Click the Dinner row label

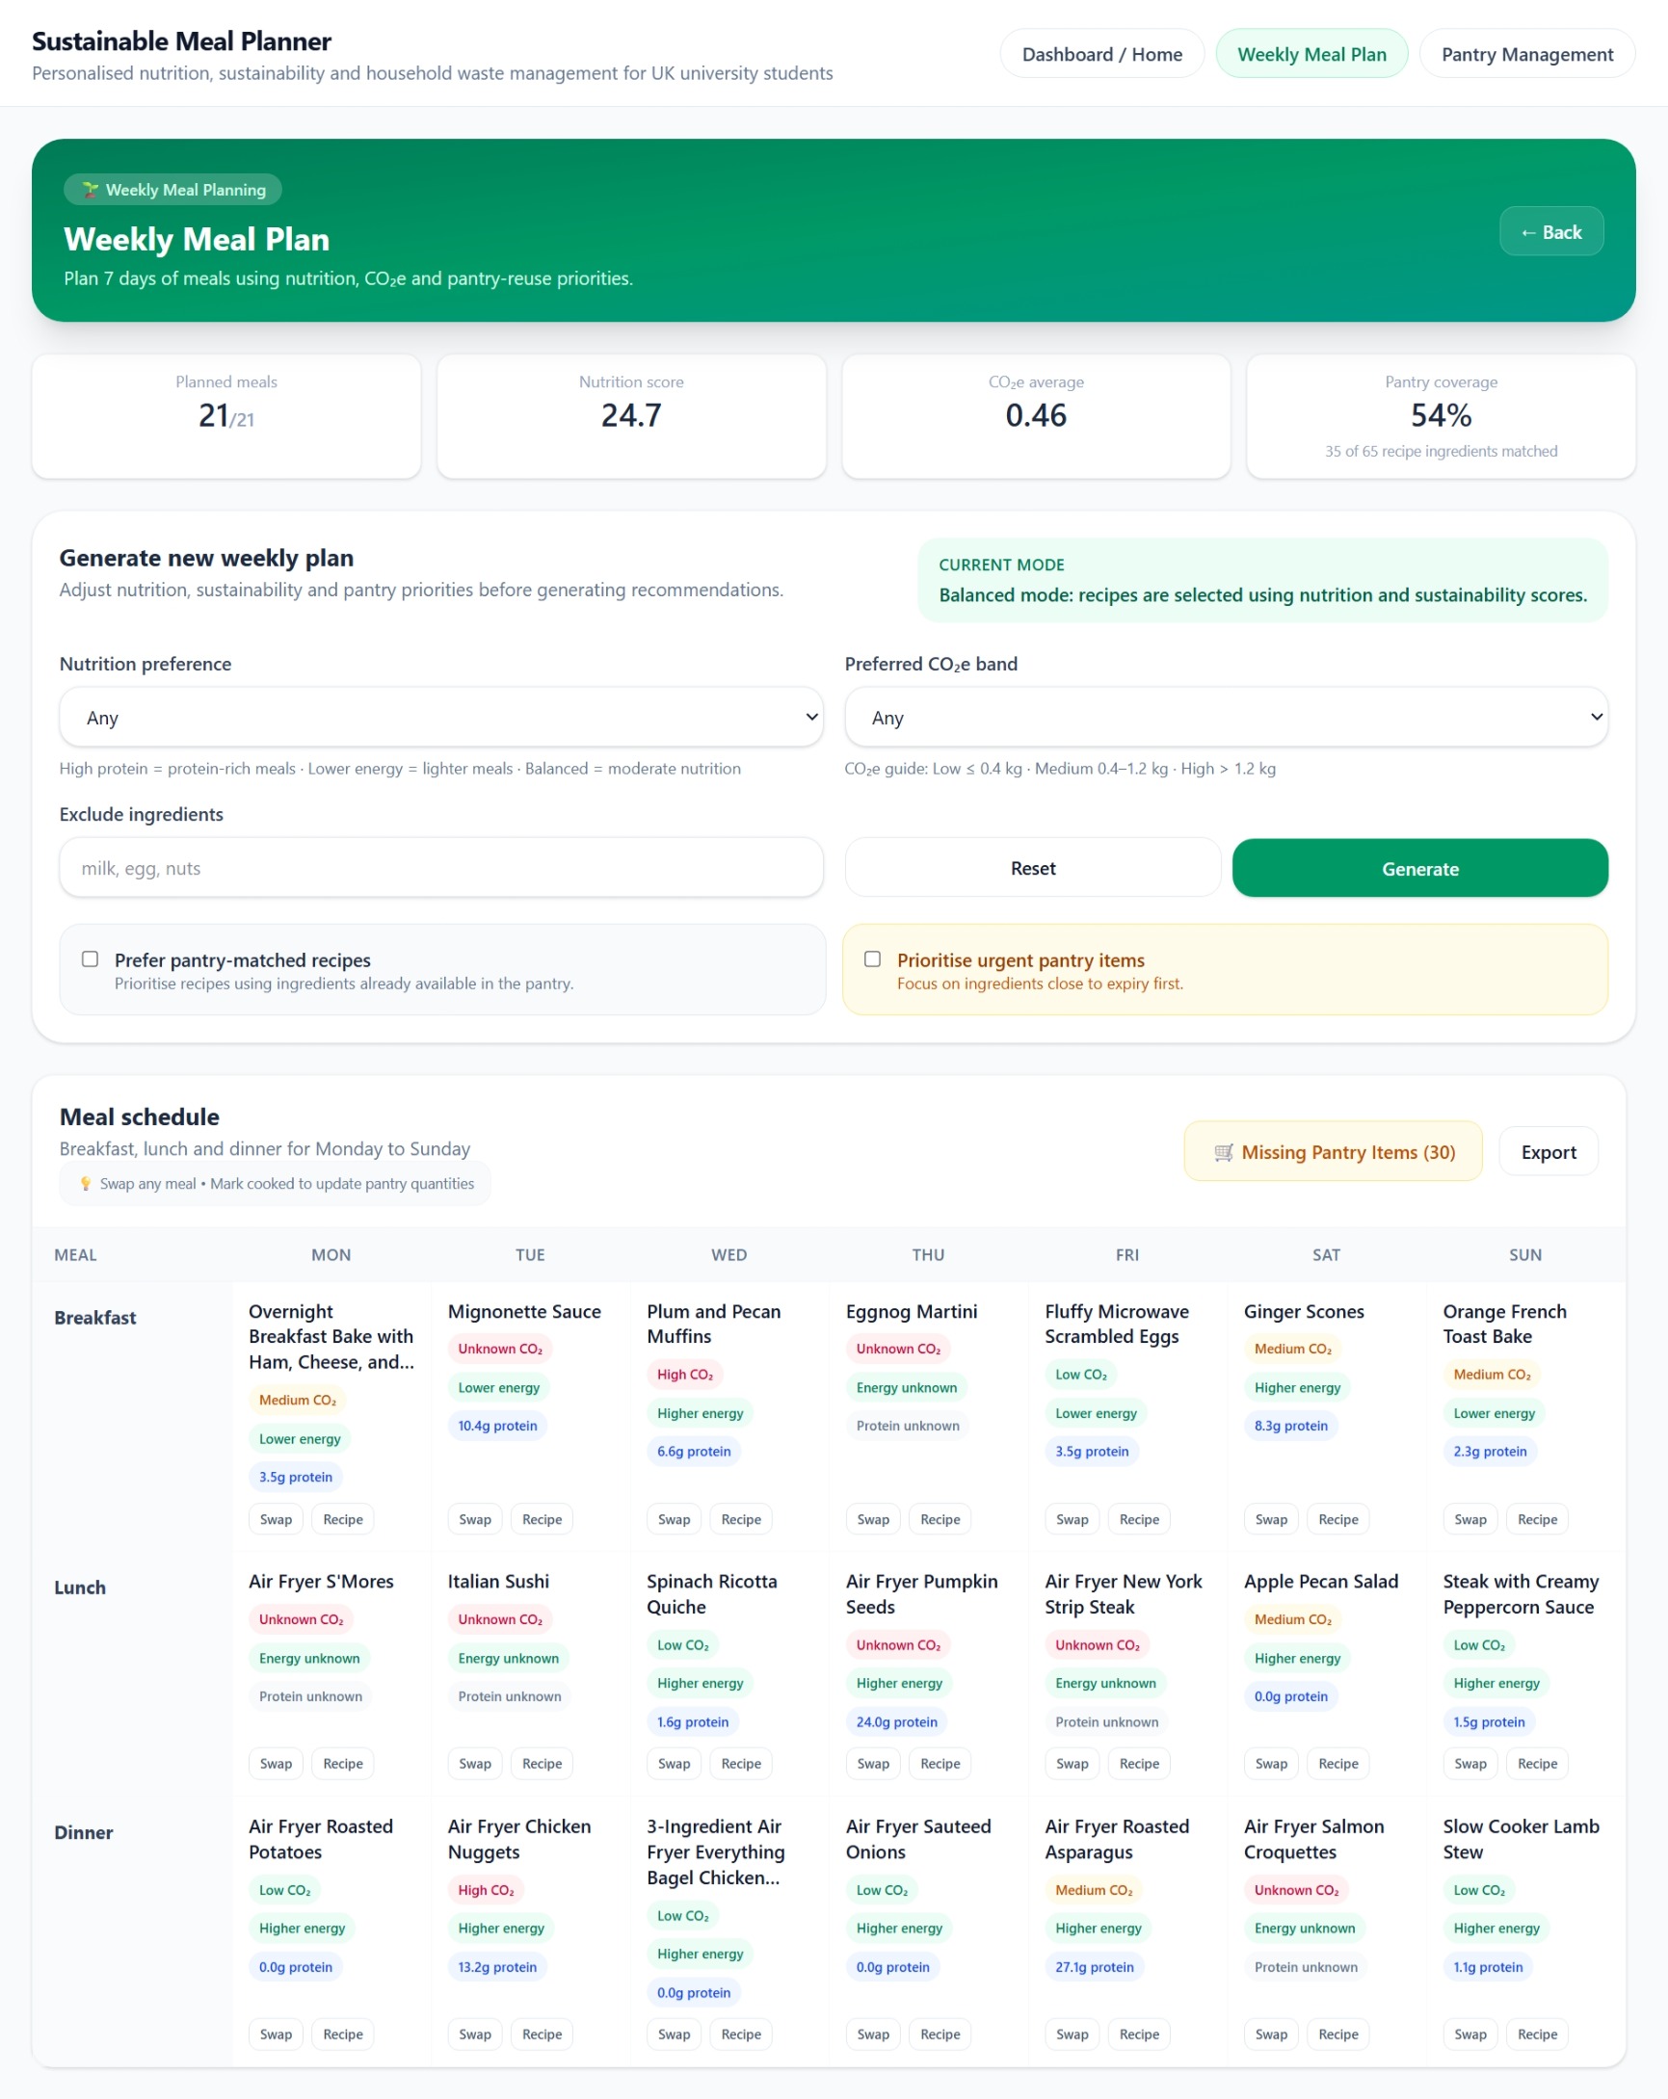(84, 1832)
